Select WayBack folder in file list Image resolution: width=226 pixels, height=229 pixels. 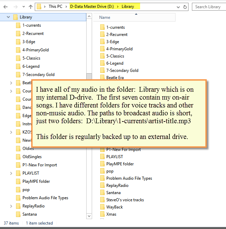[115, 207]
